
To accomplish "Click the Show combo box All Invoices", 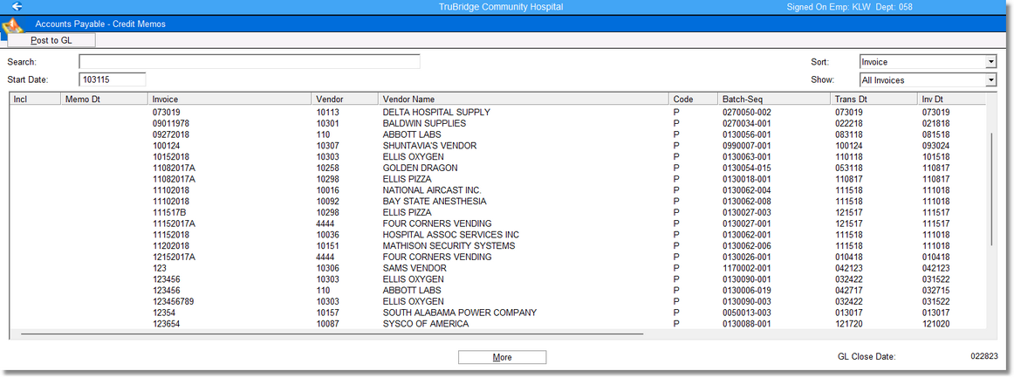I will click(x=928, y=80).
